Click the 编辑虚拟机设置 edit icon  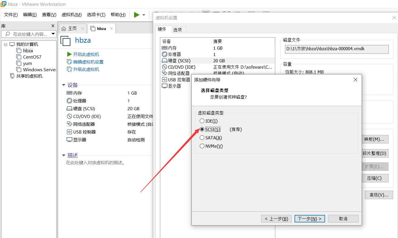69,62
